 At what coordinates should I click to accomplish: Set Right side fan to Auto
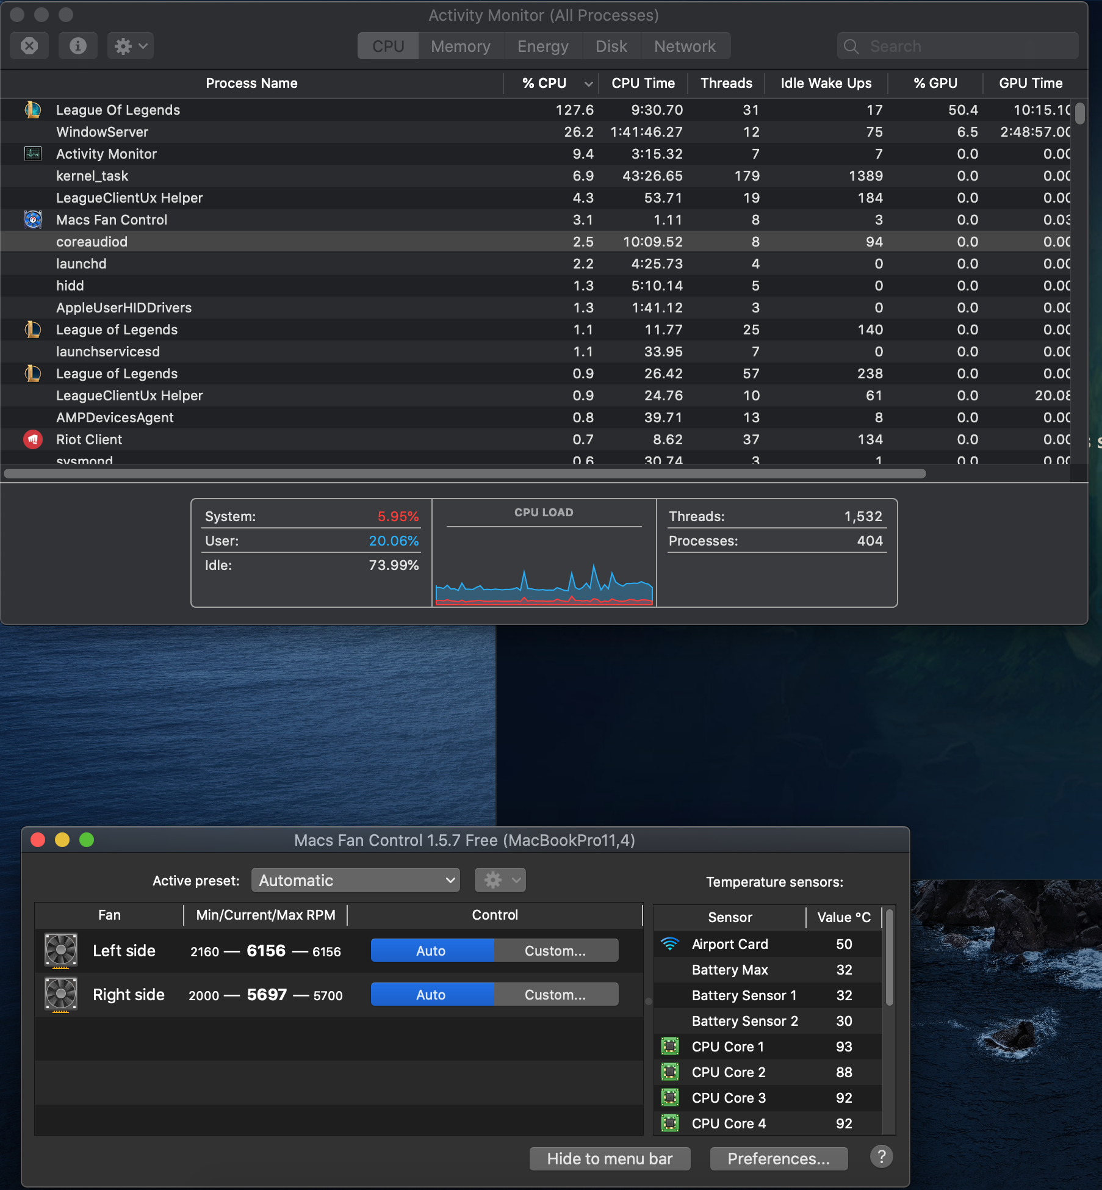[431, 995]
